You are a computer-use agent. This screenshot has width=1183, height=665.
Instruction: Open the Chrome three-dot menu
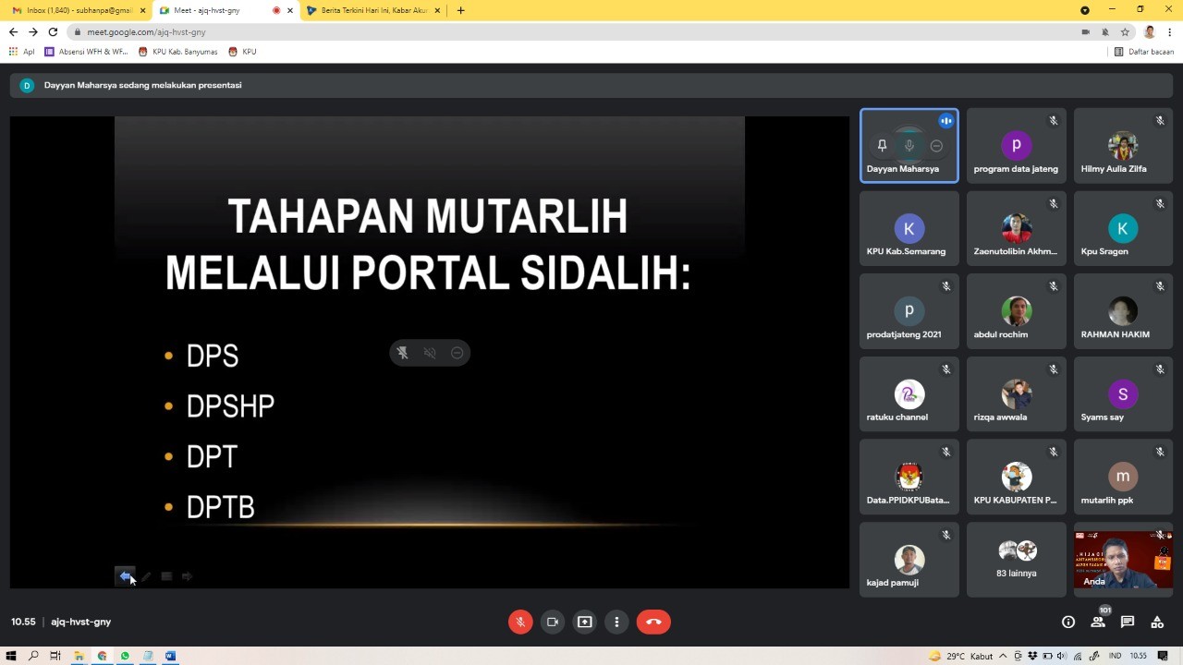1170,31
